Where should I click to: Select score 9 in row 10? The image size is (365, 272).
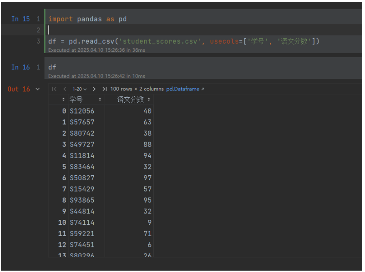[149, 223]
